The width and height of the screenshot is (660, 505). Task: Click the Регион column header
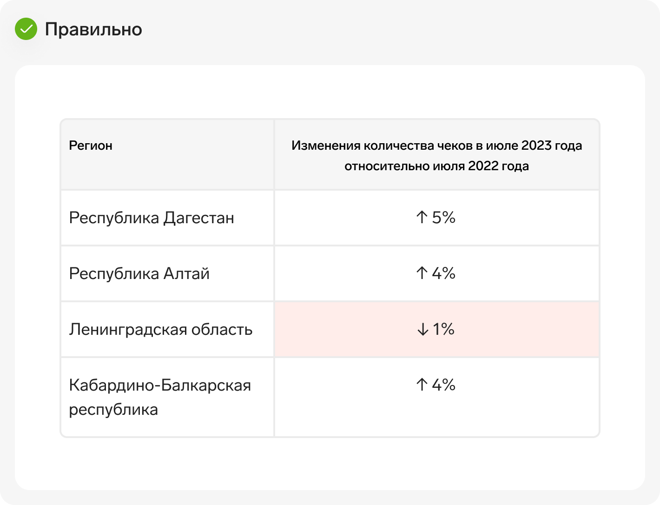(x=167, y=154)
